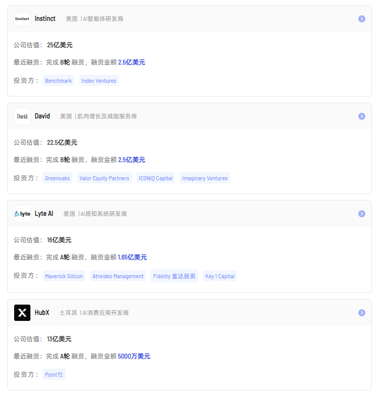Select the Maverick Silicon investor tag

64,276
